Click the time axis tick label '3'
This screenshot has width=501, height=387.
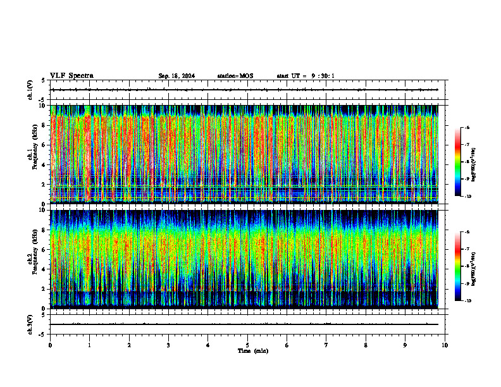[x=168, y=345]
